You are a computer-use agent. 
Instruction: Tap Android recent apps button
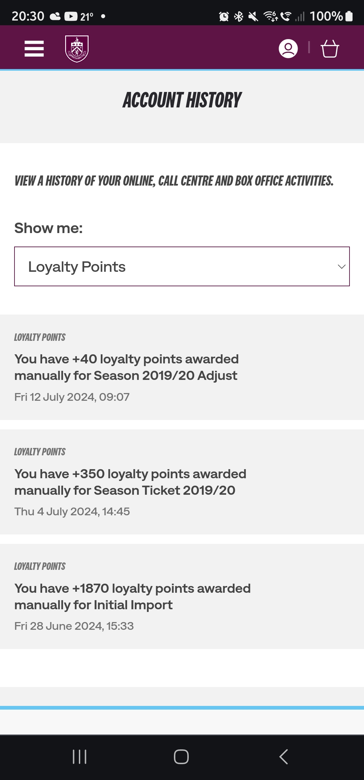pyautogui.click(x=80, y=757)
